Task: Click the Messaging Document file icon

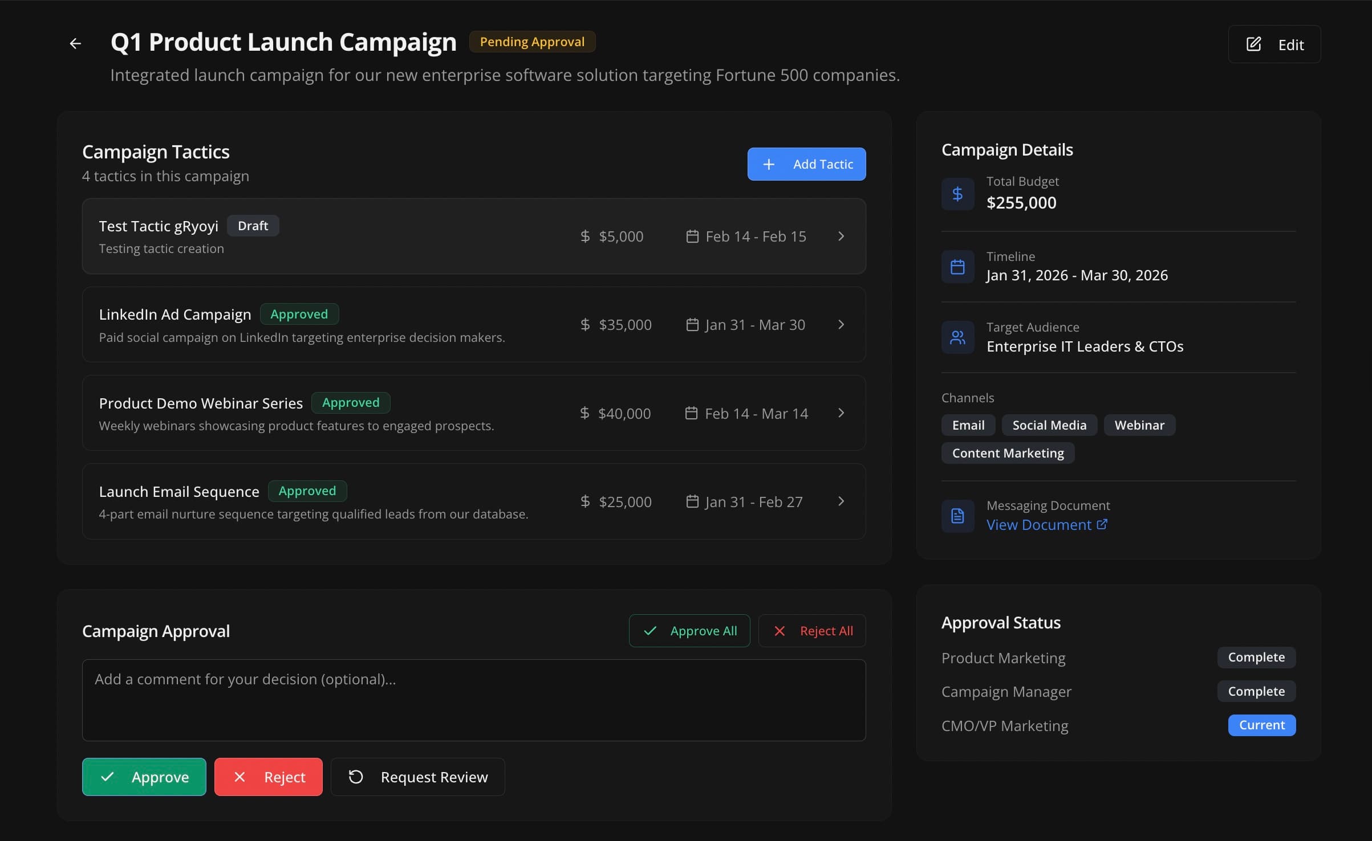Action: coord(957,516)
